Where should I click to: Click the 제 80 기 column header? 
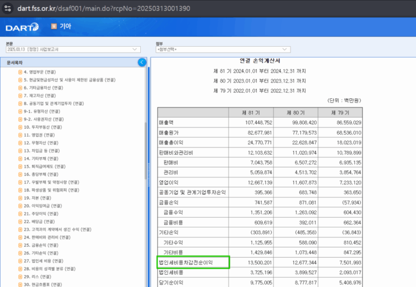(x=296, y=113)
